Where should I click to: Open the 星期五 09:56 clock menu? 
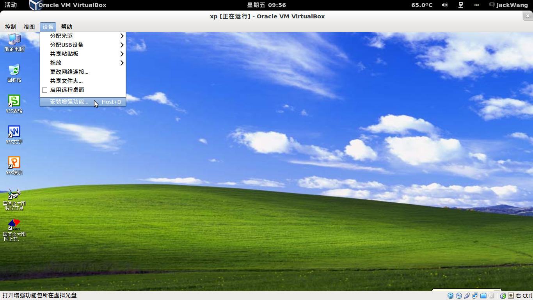point(266,5)
